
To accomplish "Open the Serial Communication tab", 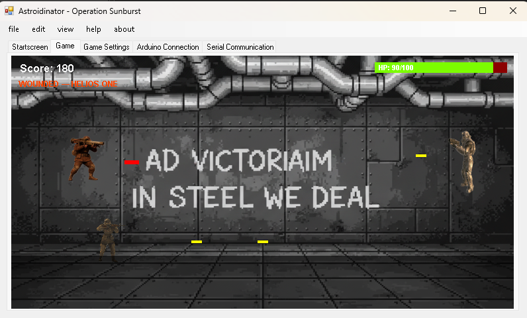I will coord(240,47).
